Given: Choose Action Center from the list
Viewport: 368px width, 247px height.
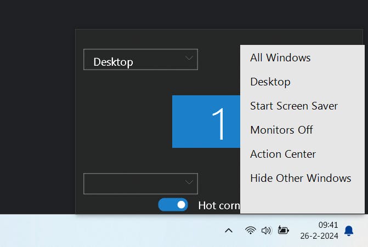Looking at the screenshot, I should click(283, 154).
